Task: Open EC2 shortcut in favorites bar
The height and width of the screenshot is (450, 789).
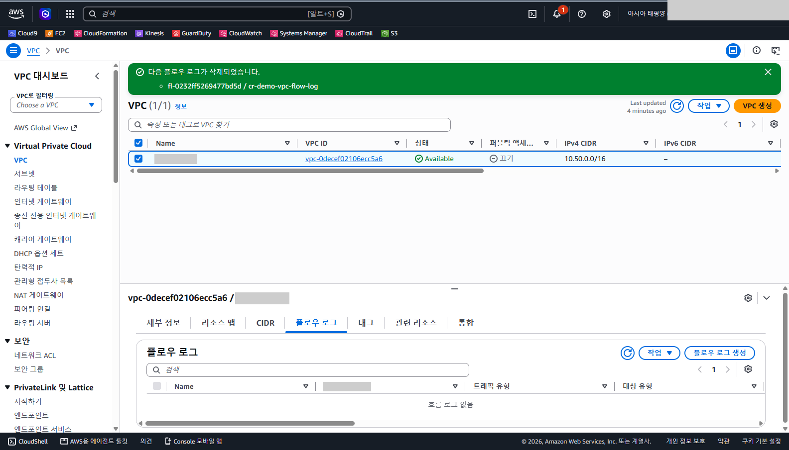Action: pos(55,33)
